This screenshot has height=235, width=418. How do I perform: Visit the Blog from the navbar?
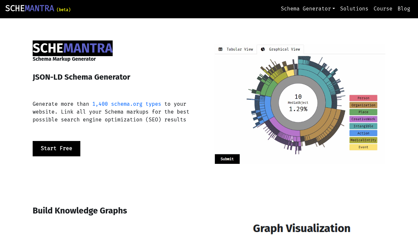click(404, 9)
